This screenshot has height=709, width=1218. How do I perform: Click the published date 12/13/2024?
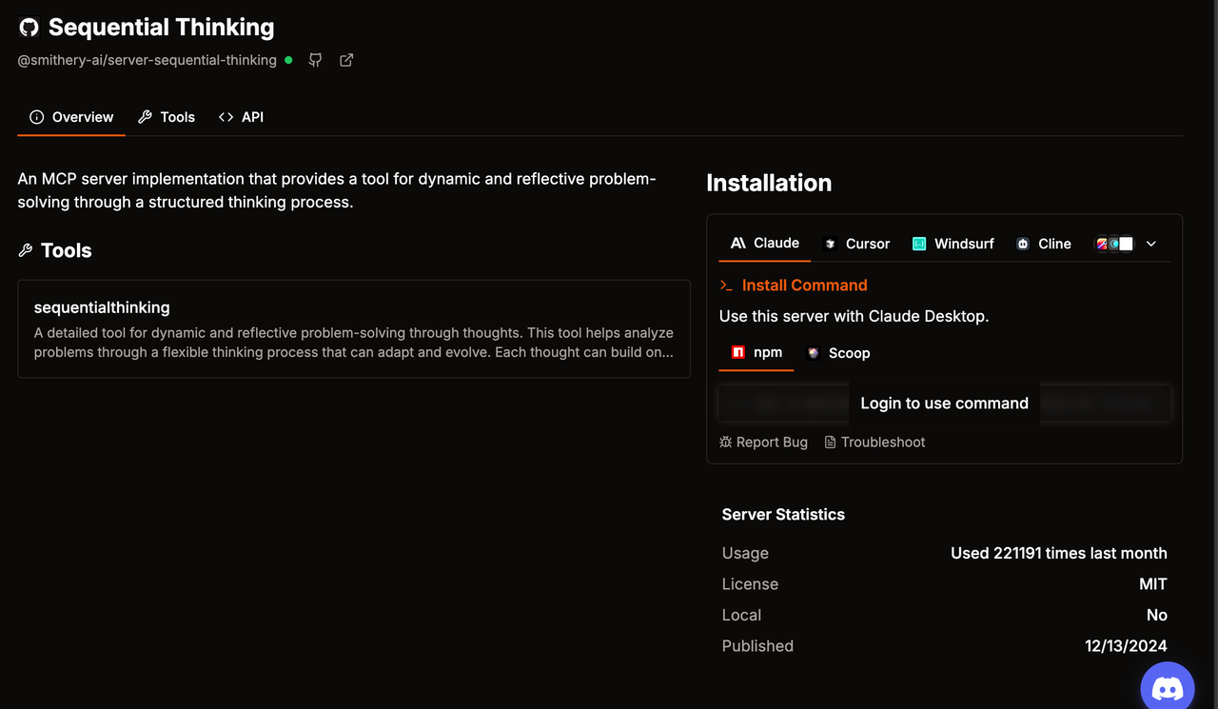tap(1126, 646)
